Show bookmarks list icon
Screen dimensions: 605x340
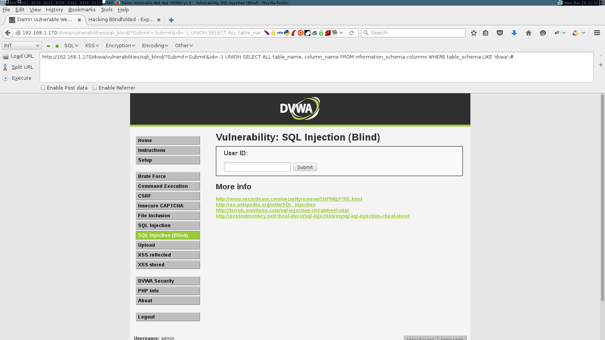(x=486, y=33)
